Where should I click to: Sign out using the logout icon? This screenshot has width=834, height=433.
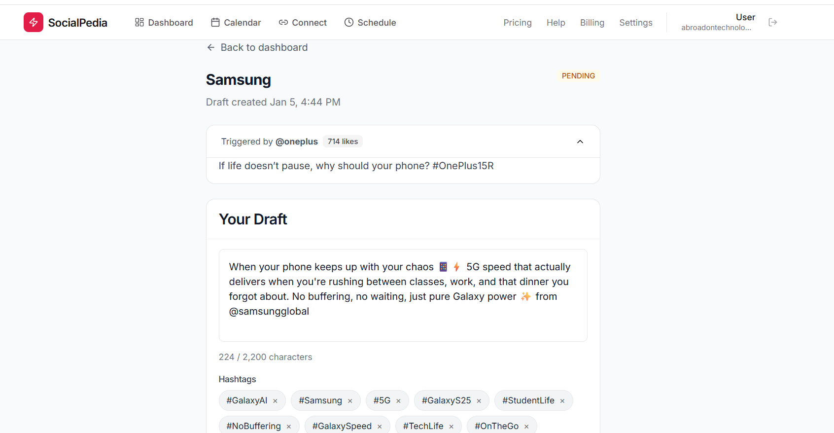pyautogui.click(x=772, y=22)
